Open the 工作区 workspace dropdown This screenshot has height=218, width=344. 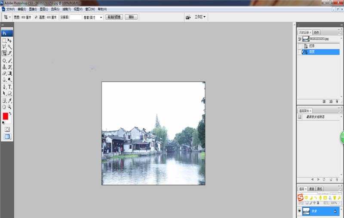(200, 17)
